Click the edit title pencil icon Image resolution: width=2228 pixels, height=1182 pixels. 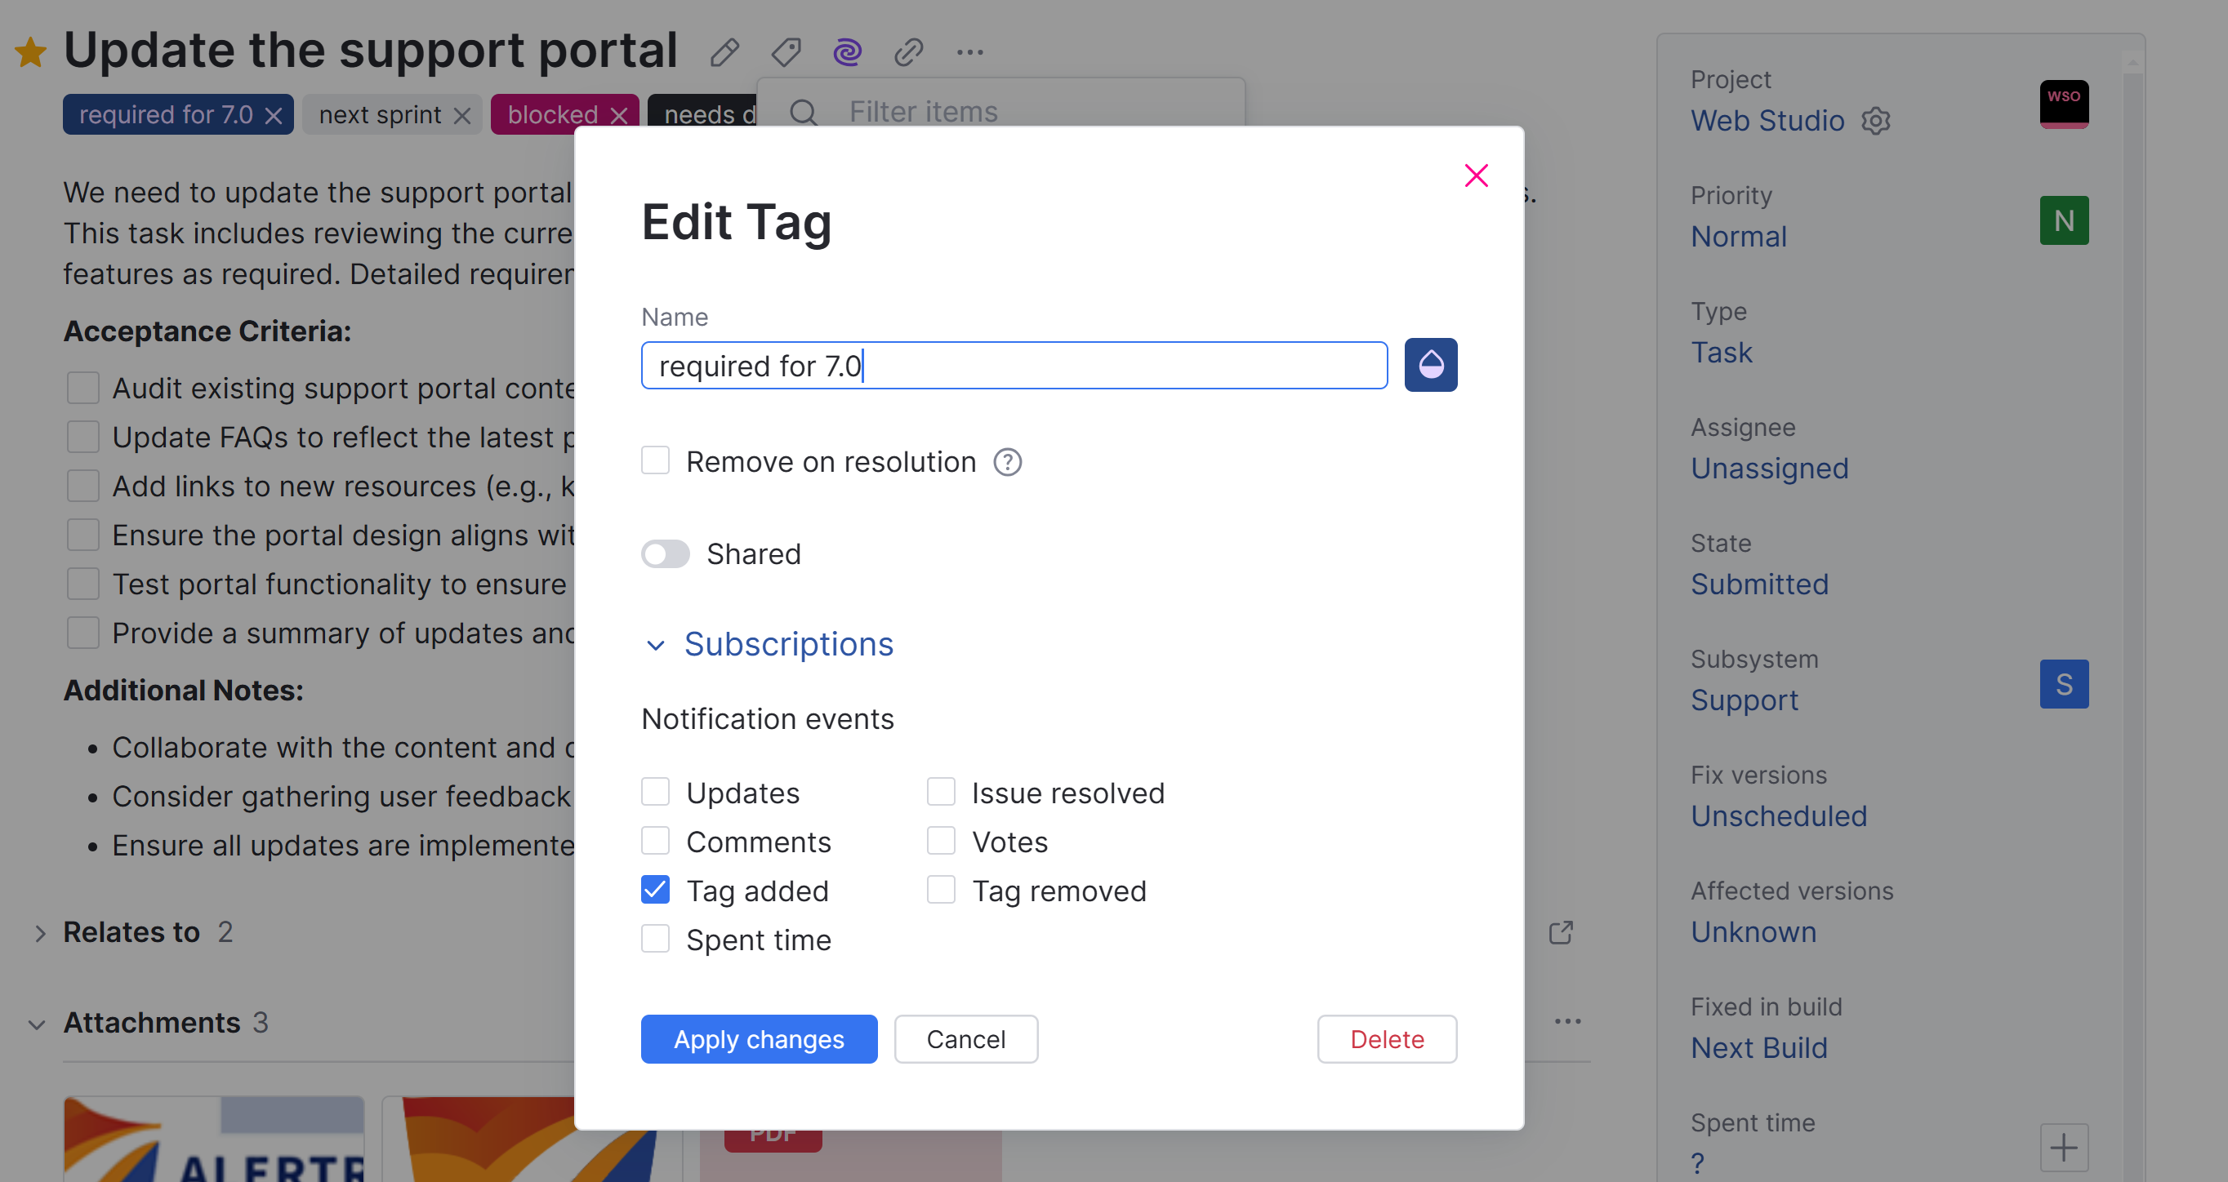click(724, 52)
